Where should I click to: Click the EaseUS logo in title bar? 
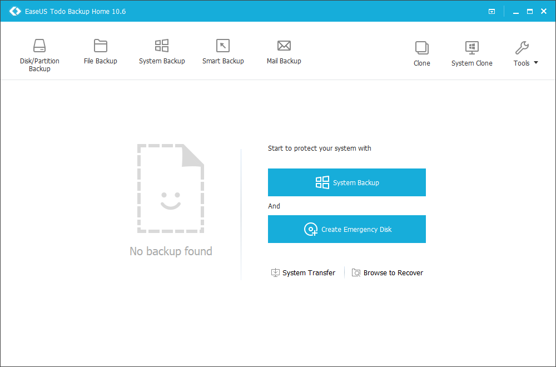[x=15, y=11]
